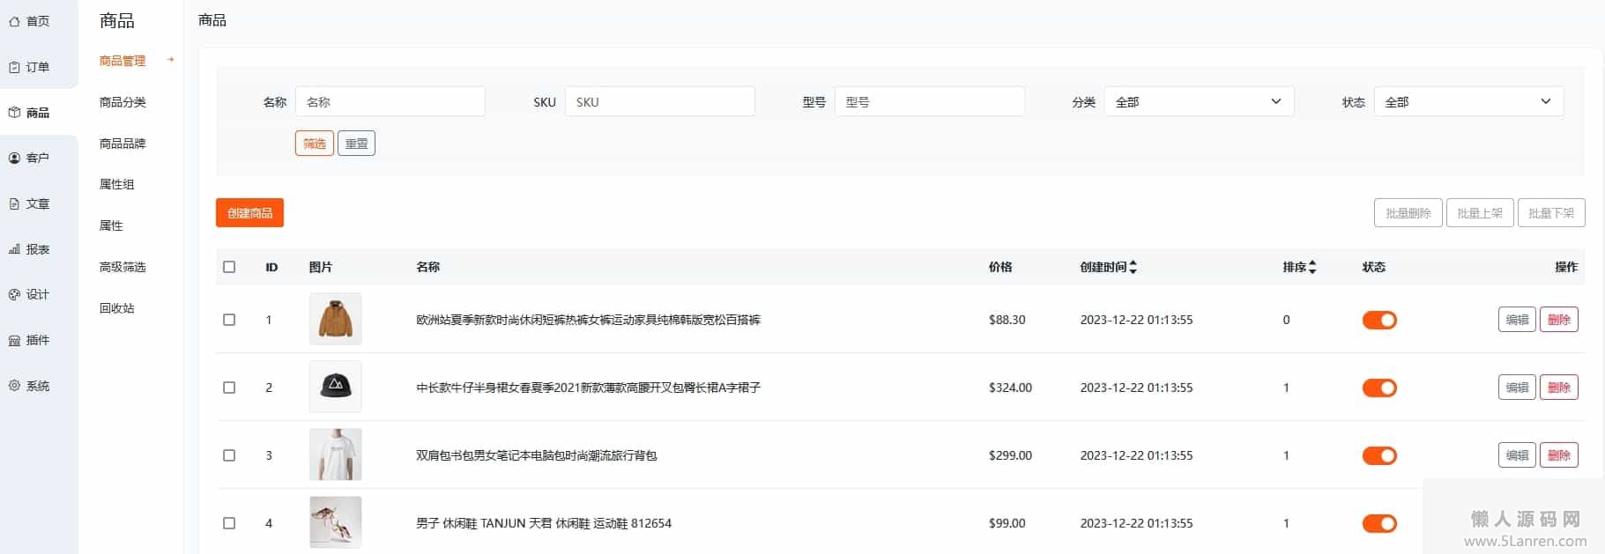
Task: Open the 系统 system gear icon
Action: (x=14, y=386)
